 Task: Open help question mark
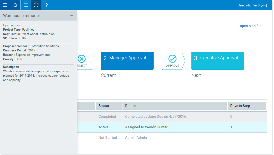point(46,5)
